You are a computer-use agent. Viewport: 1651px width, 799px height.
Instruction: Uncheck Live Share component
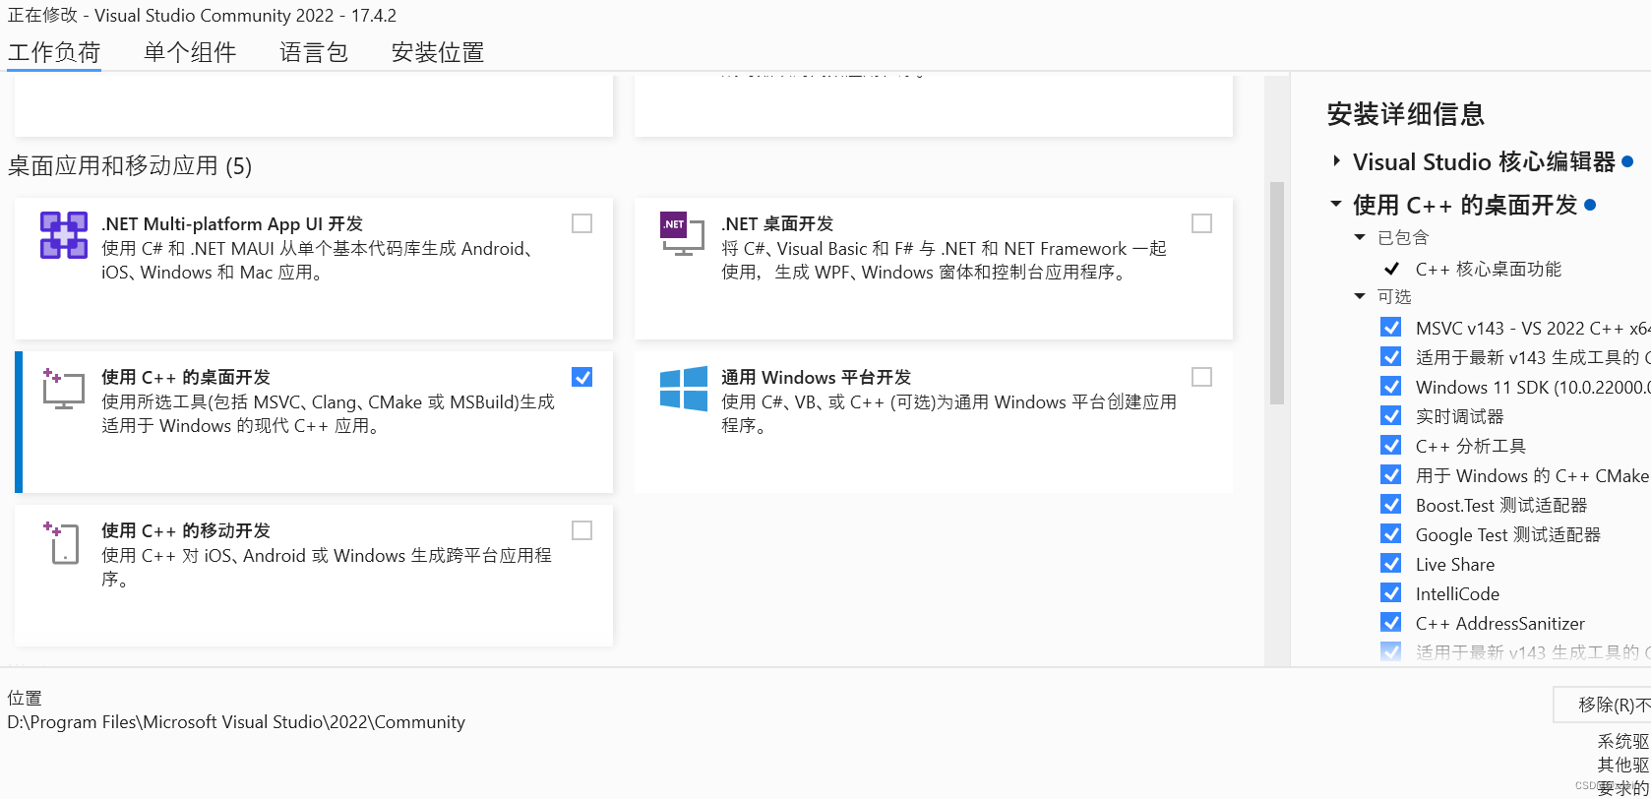1391,563
